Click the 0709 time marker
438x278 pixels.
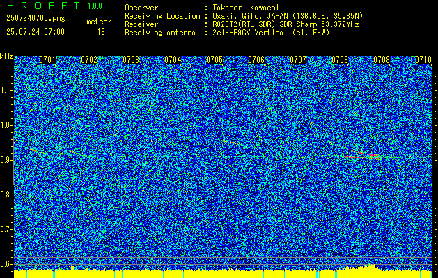tap(382, 59)
